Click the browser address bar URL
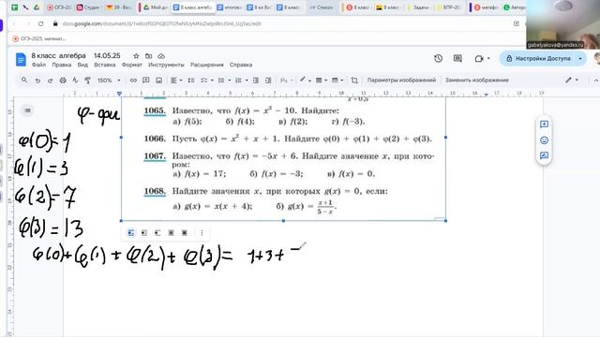This screenshot has height=337, width=600. [x=161, y=23]
